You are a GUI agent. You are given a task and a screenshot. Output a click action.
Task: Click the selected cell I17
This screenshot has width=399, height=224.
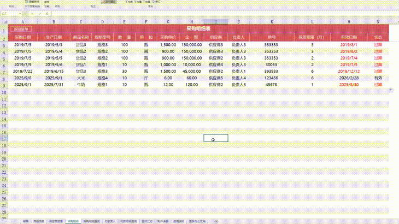[216, 138]
